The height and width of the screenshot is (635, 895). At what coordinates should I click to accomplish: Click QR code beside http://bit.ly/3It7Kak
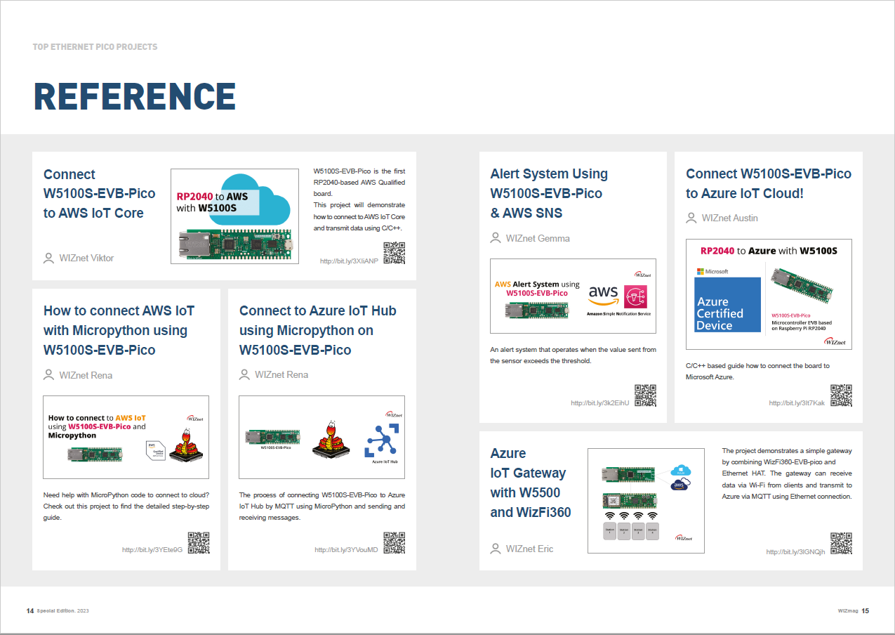point(841,395)
